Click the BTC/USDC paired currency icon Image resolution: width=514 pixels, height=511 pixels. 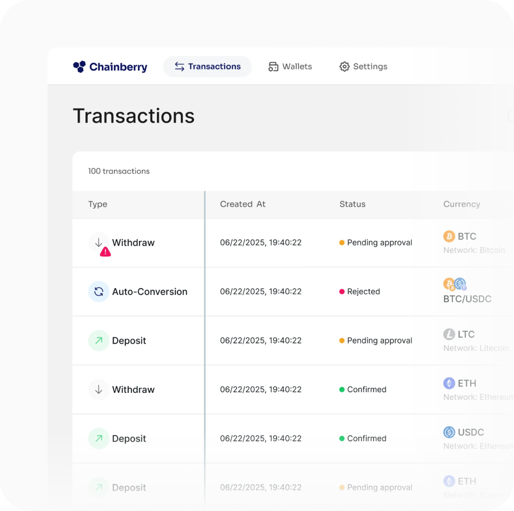coord(455,284)
